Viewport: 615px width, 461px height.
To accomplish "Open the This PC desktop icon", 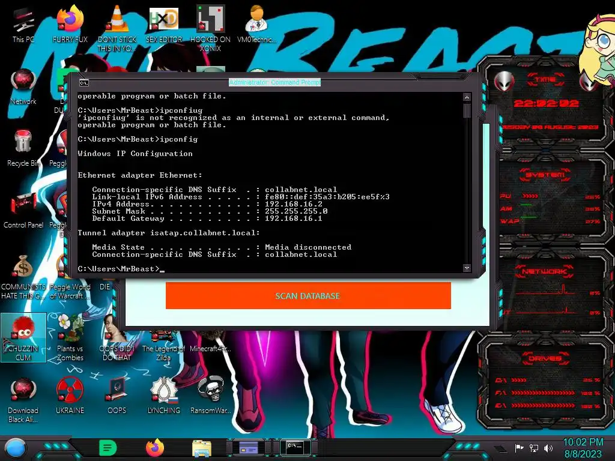I will coord(23,25).
